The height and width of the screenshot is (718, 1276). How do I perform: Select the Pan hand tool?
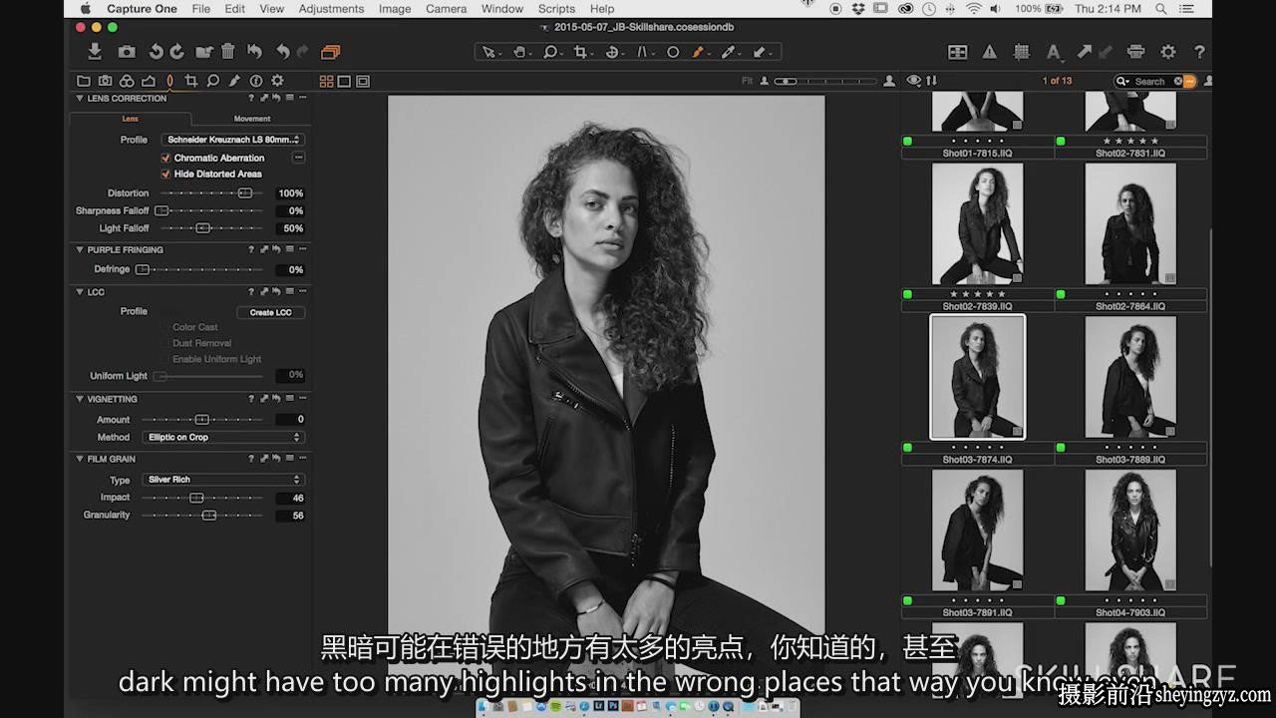(x=519, y=52)
